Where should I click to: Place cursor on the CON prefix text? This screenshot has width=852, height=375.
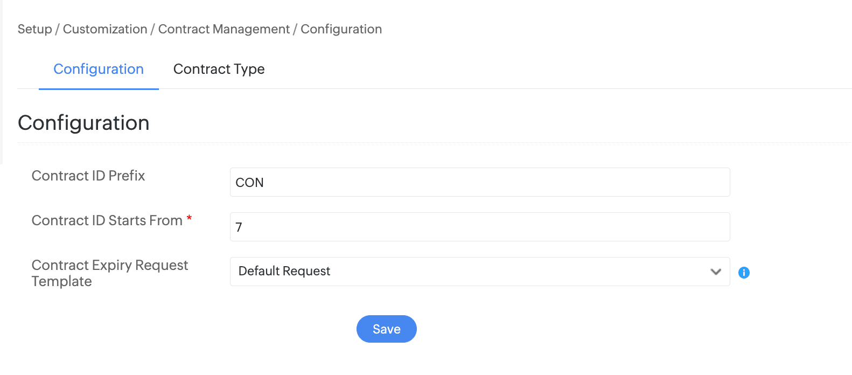[x=249, y=183]
